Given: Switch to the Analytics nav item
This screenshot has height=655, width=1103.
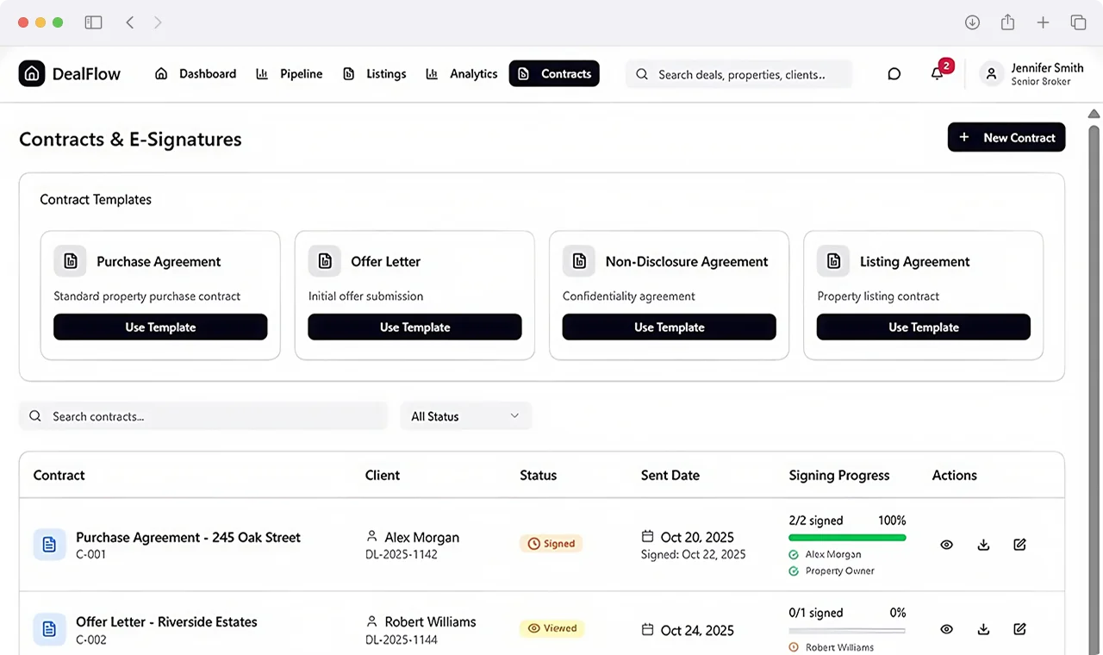Looking at the screenshot, I should 462,74.
